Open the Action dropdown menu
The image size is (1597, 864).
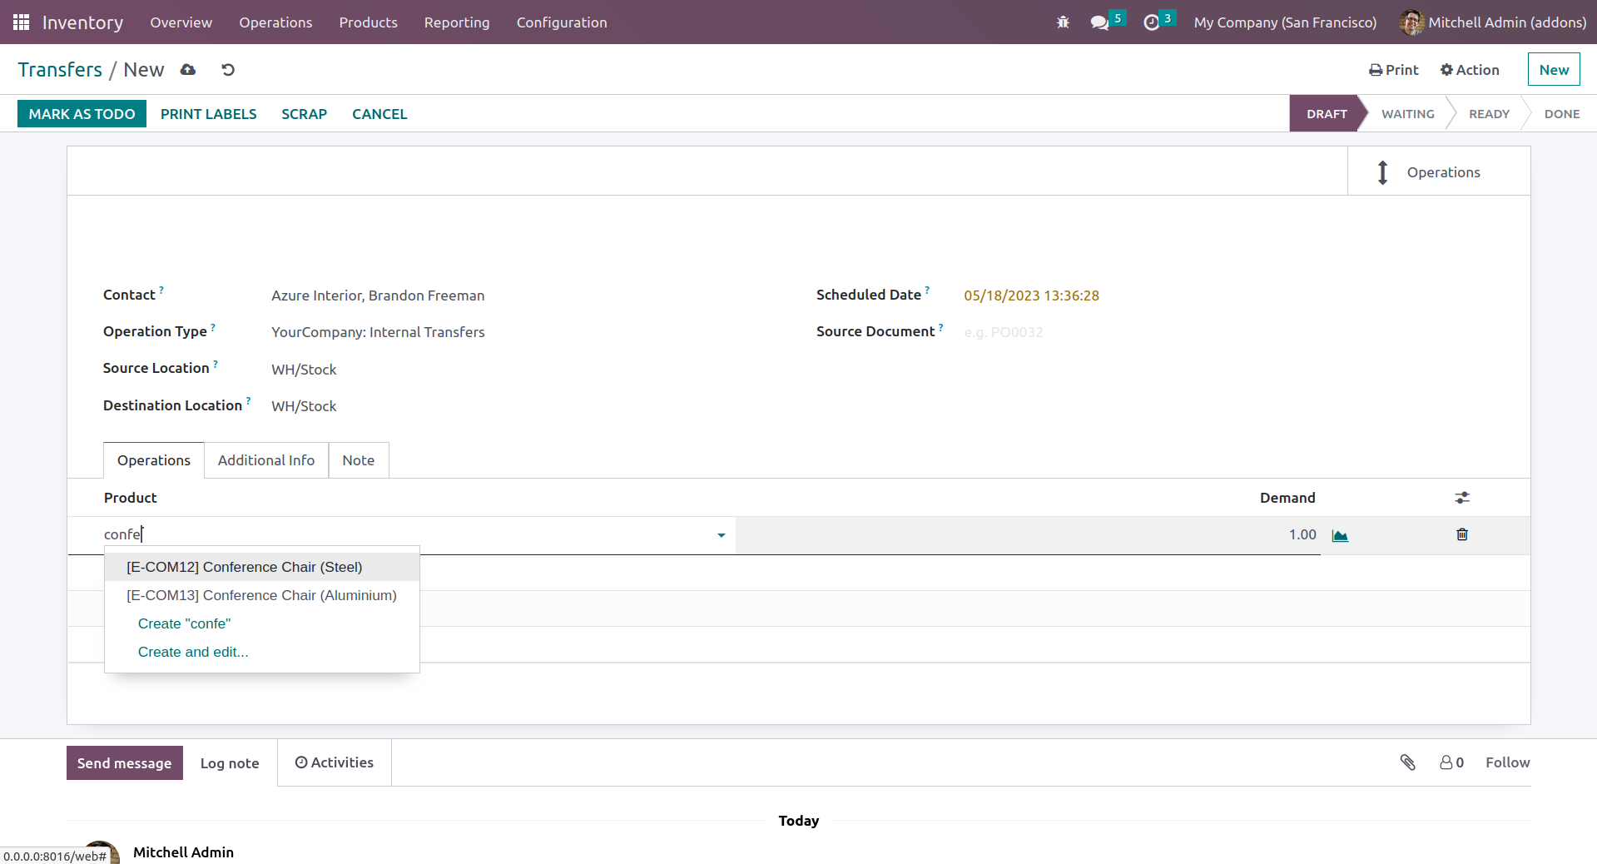point(1470,70)
